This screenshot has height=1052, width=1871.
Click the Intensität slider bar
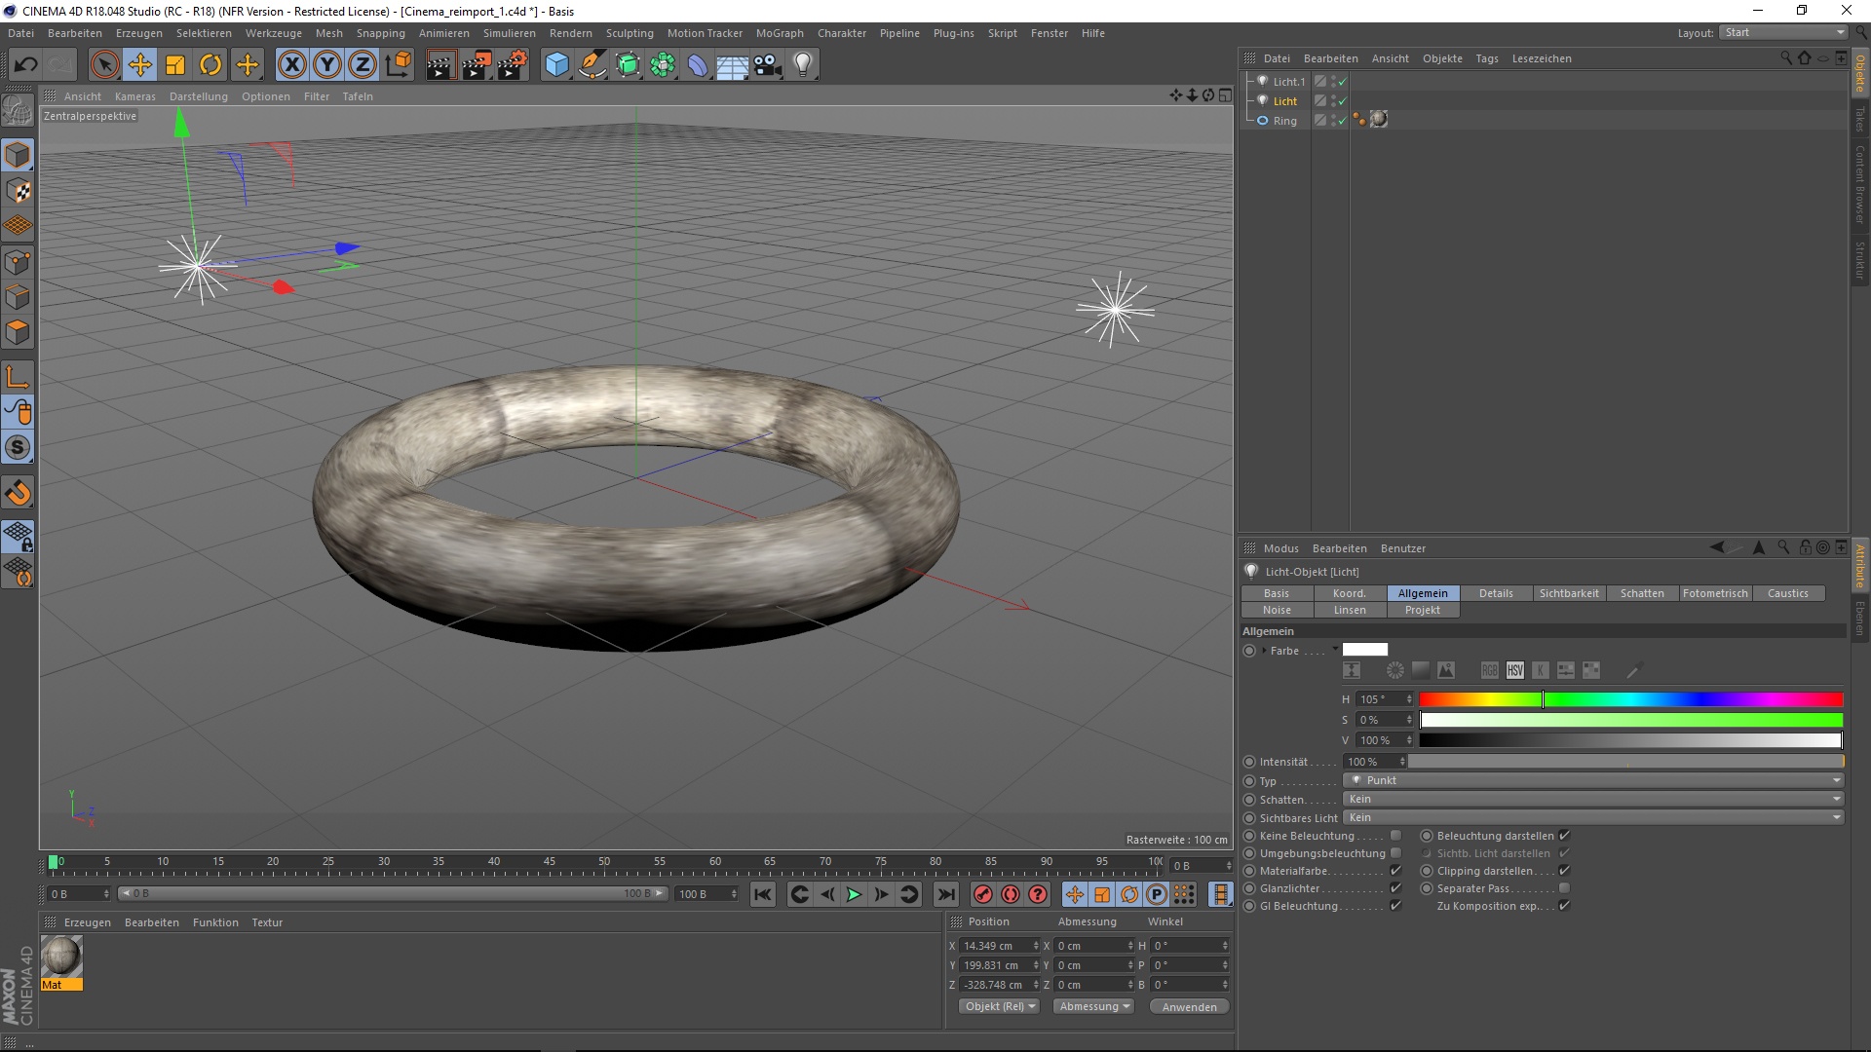1625,762
